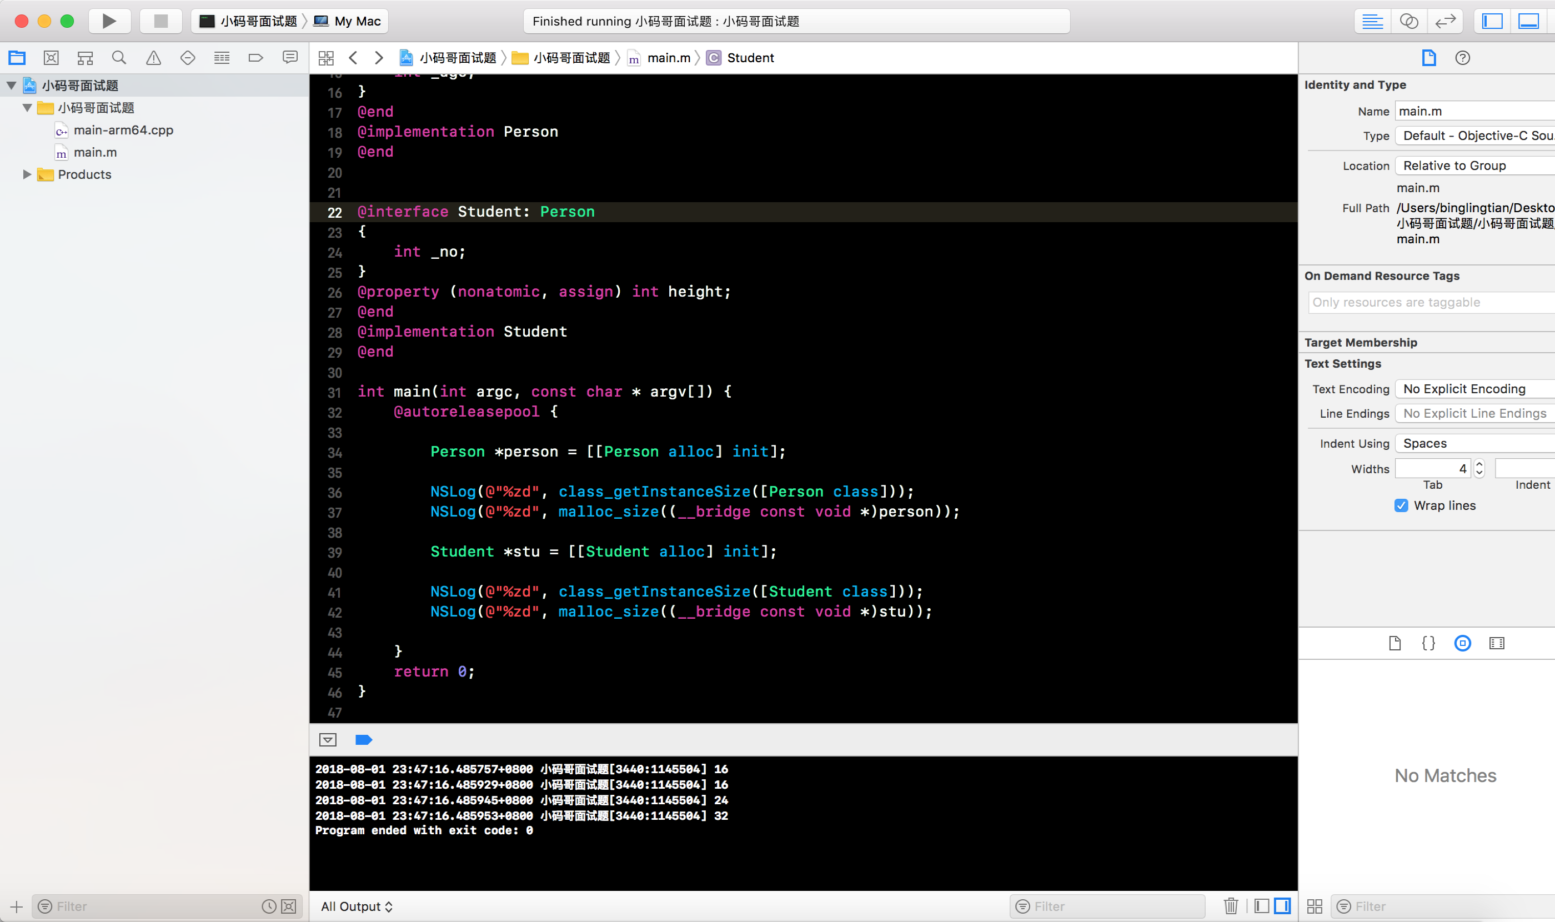Screen dimensions: 1555x922
Task: Hide the debug area toggle
Action: pyautogui.click(x=328, y=739)
